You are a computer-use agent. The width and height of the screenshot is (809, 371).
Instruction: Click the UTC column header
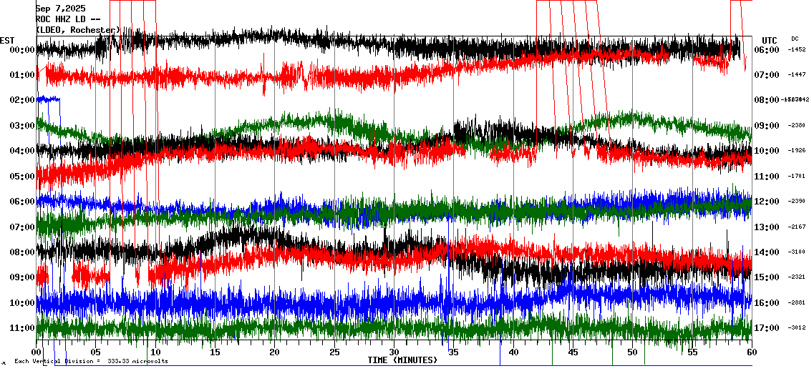pyautogui.click(x=769, y=40)
